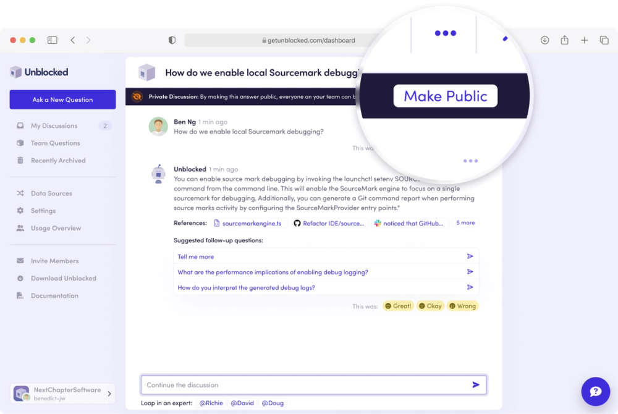
Task: Click the Team Questions cube icon
Action: tap(20, 143)
